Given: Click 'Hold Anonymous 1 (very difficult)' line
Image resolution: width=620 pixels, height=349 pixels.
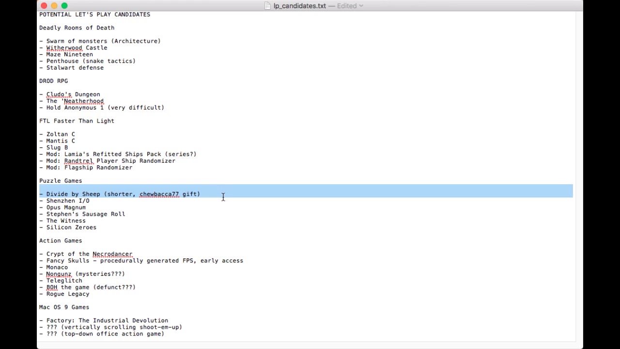Looking at the screenshot, I should coord(102,108).
